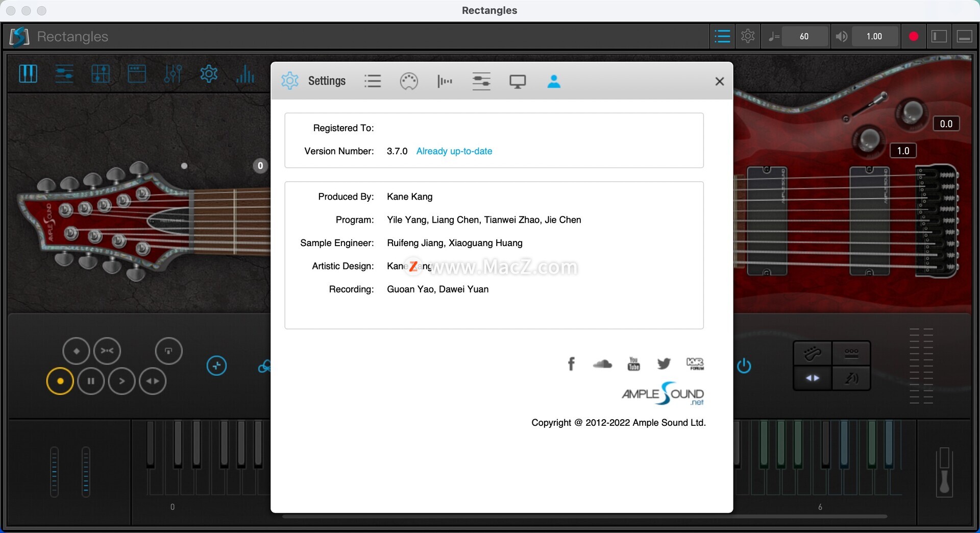Close the Settings dialog

[x=720, y=81]
